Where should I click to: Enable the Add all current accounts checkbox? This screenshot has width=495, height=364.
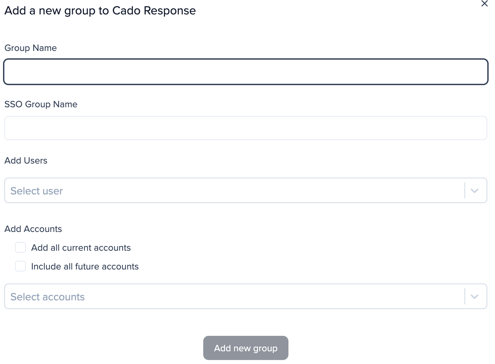coord(20,247)
